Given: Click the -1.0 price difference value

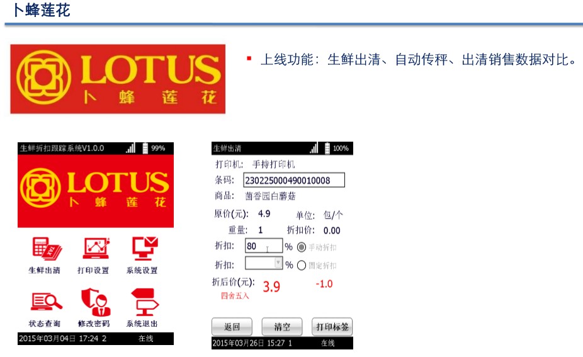Looking at the screenshot, I should pyautogui.click(x=324, y=284).
